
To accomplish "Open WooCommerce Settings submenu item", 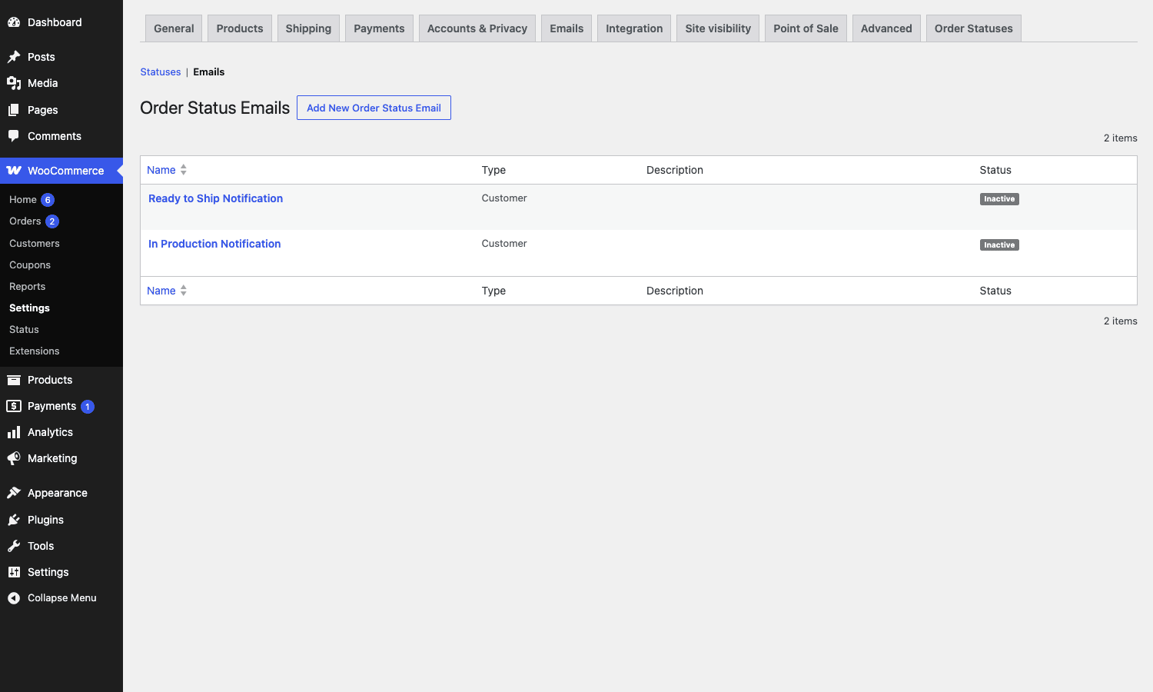I will click(x=29, y=308).
